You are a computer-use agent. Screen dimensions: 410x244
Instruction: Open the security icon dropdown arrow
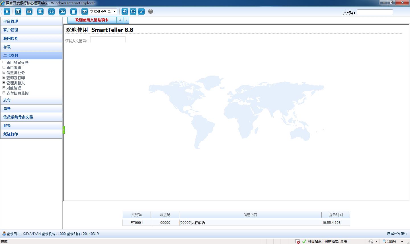pos(376,241)
